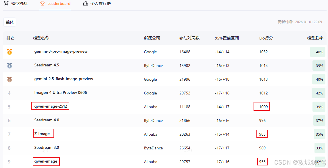This screenshot has height=168, width=328.
Task: Click the Elo score 1012
Action: pos(263,93)
